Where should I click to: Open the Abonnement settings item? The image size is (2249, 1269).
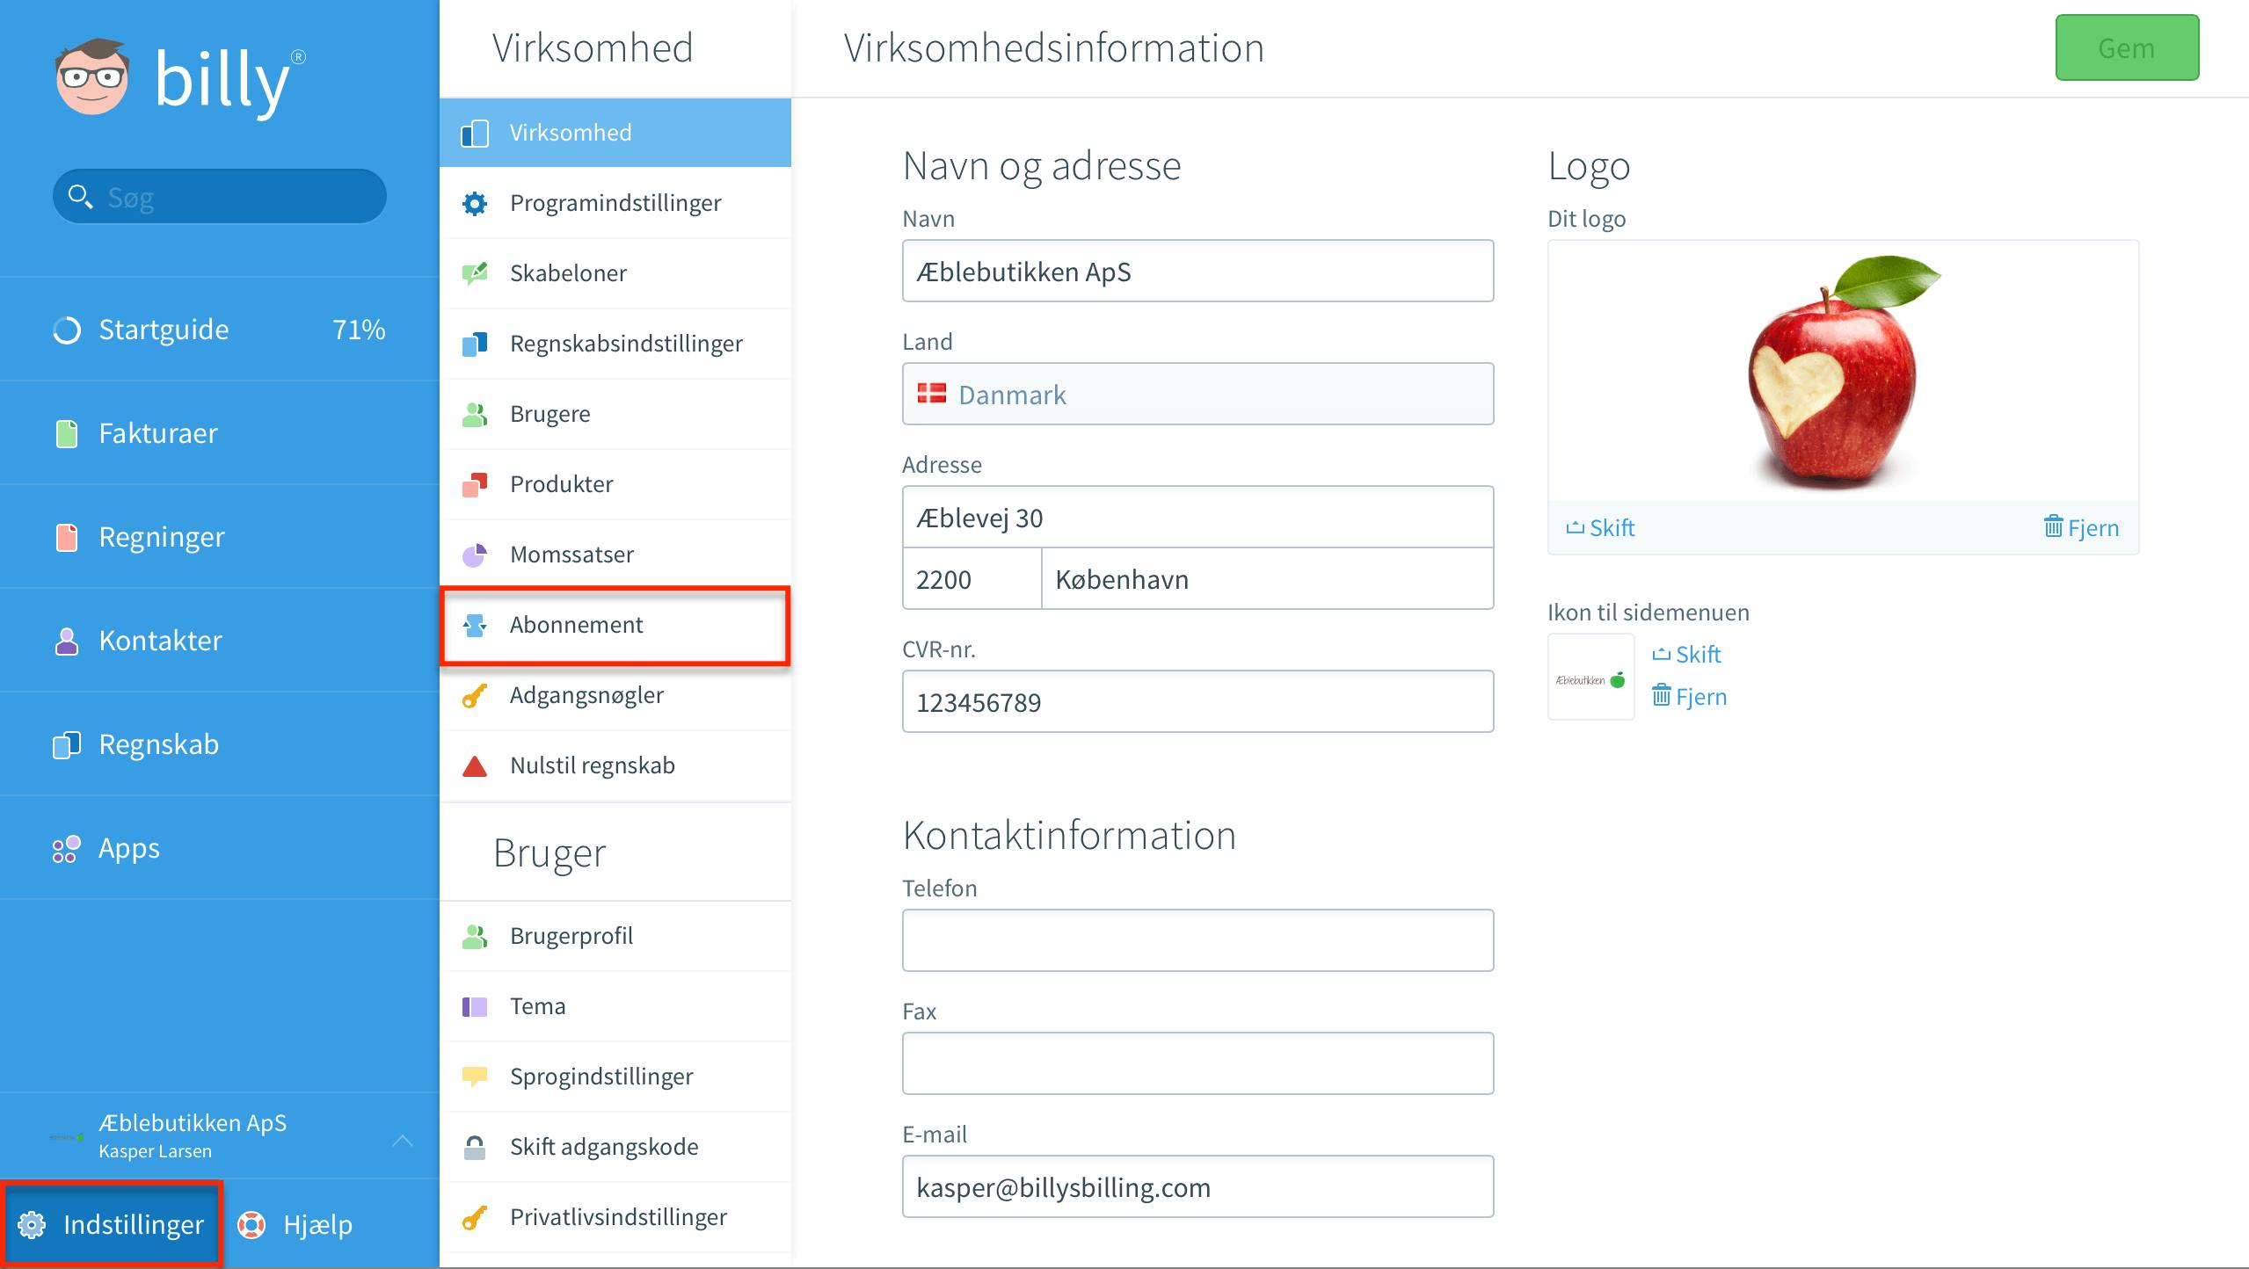pyautogui.click(x=615, y=625)
